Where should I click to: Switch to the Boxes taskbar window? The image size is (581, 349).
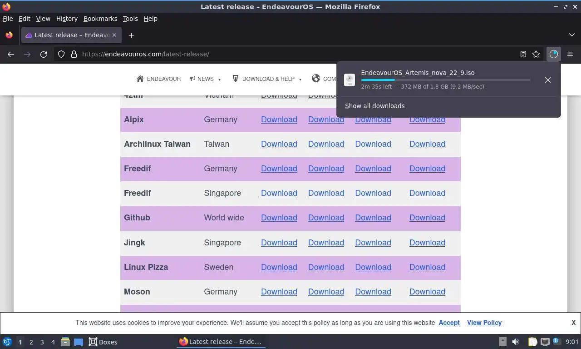[x=103, y=342]
